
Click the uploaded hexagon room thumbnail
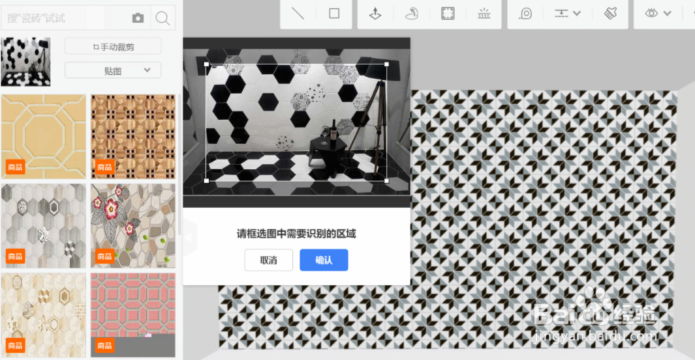(25, 61)
